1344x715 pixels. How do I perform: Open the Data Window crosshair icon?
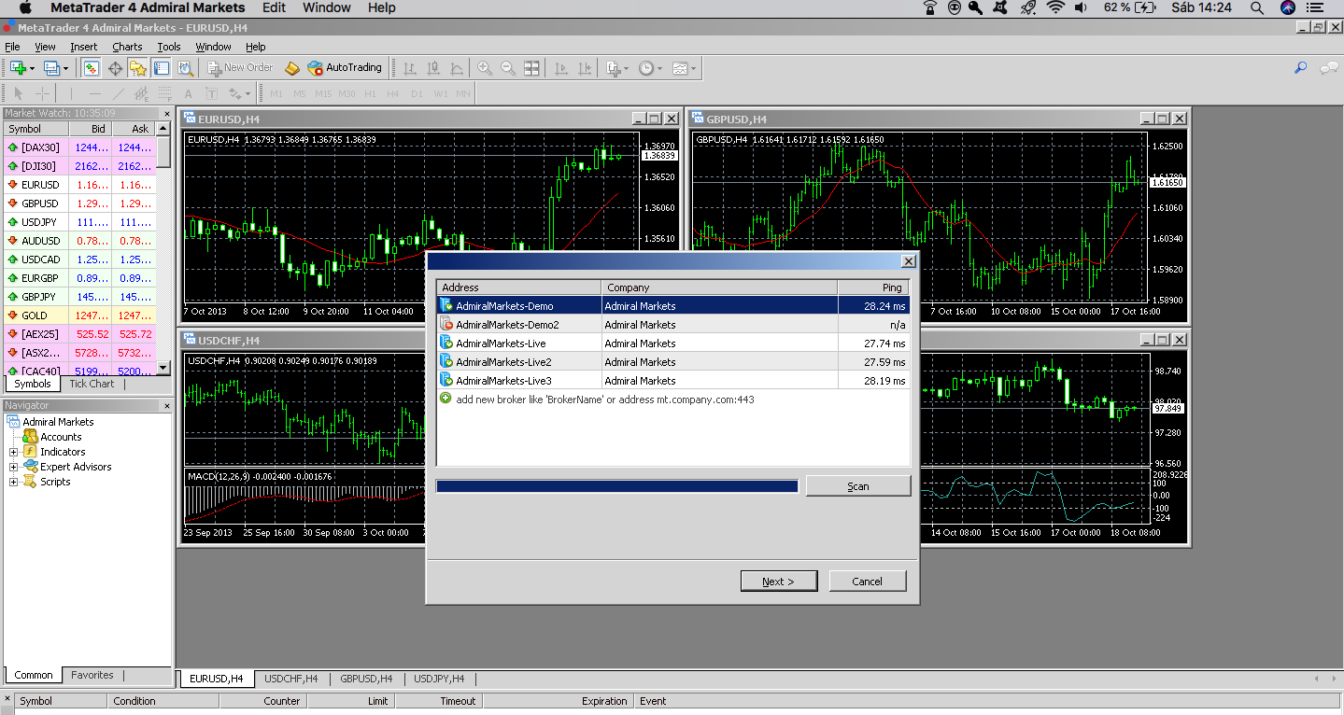pos(115,68)
